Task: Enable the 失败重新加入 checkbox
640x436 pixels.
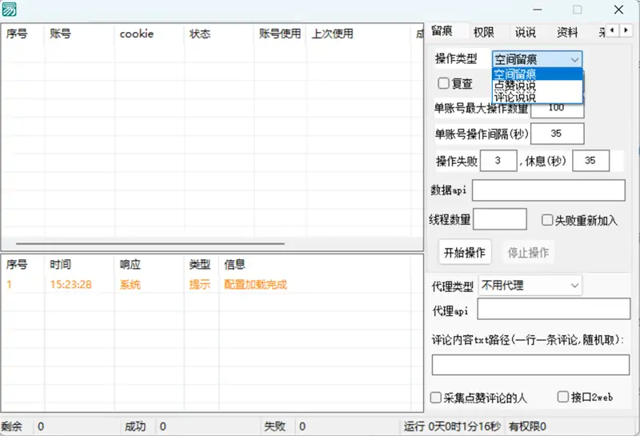Action: click(x=548, y=220)
